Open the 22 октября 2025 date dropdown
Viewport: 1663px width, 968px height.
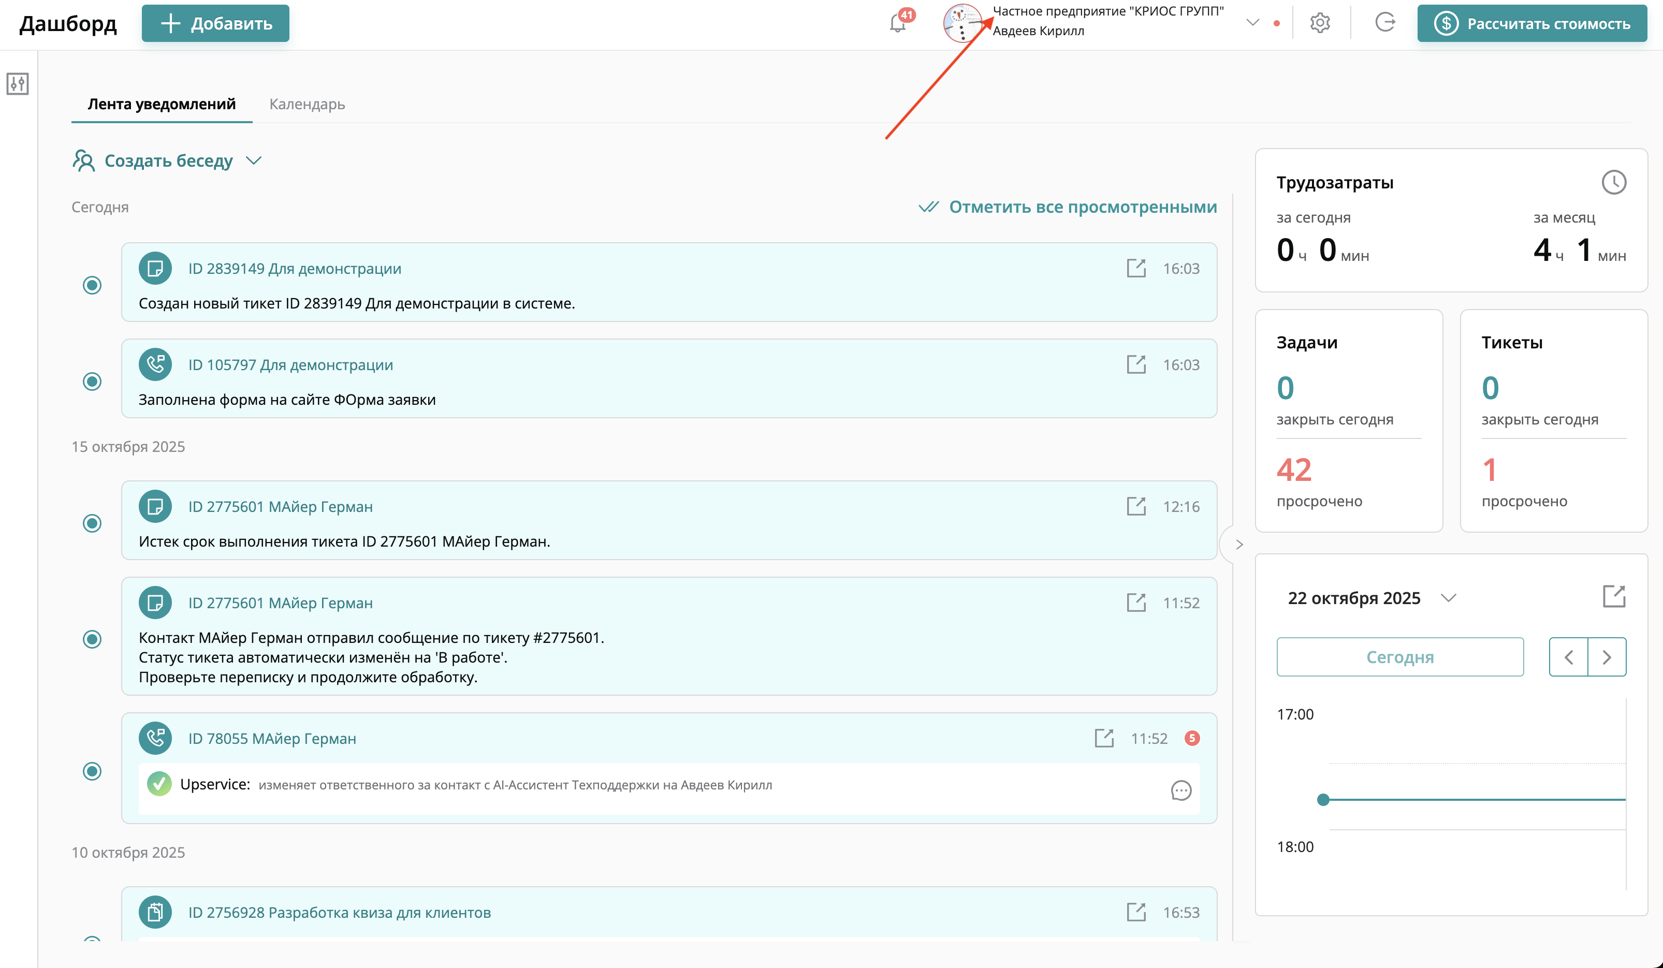(x=1448, y=598)
